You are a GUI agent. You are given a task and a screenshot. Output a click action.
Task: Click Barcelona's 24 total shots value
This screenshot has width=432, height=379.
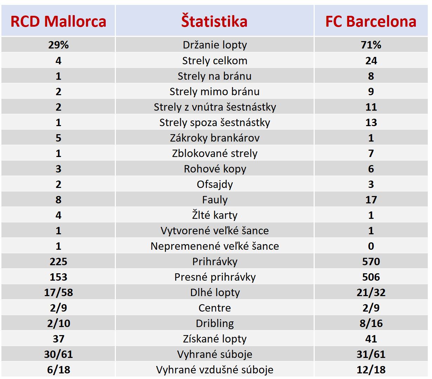coord(371,60)
